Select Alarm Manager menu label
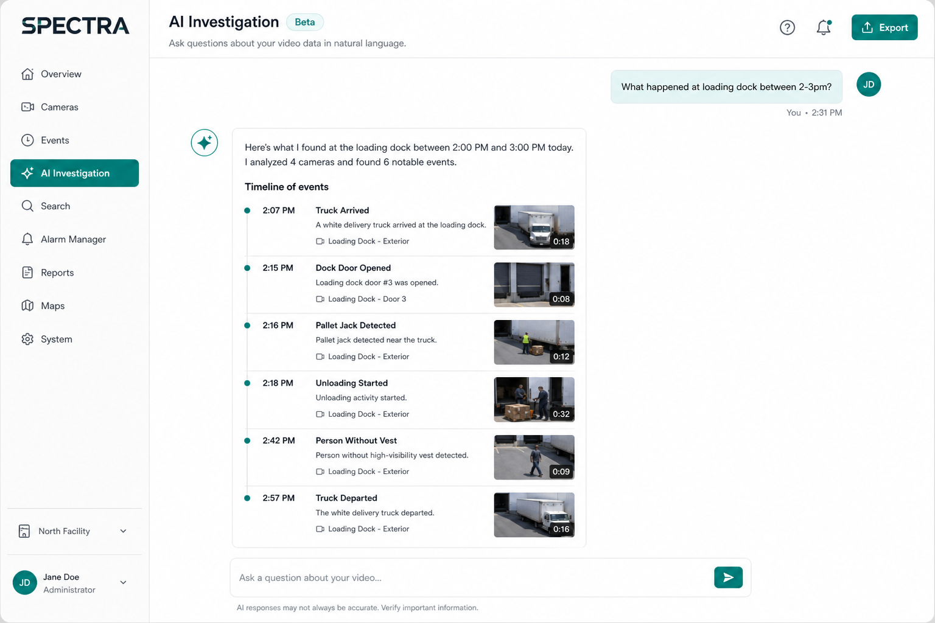 click(x=73, y=239)
